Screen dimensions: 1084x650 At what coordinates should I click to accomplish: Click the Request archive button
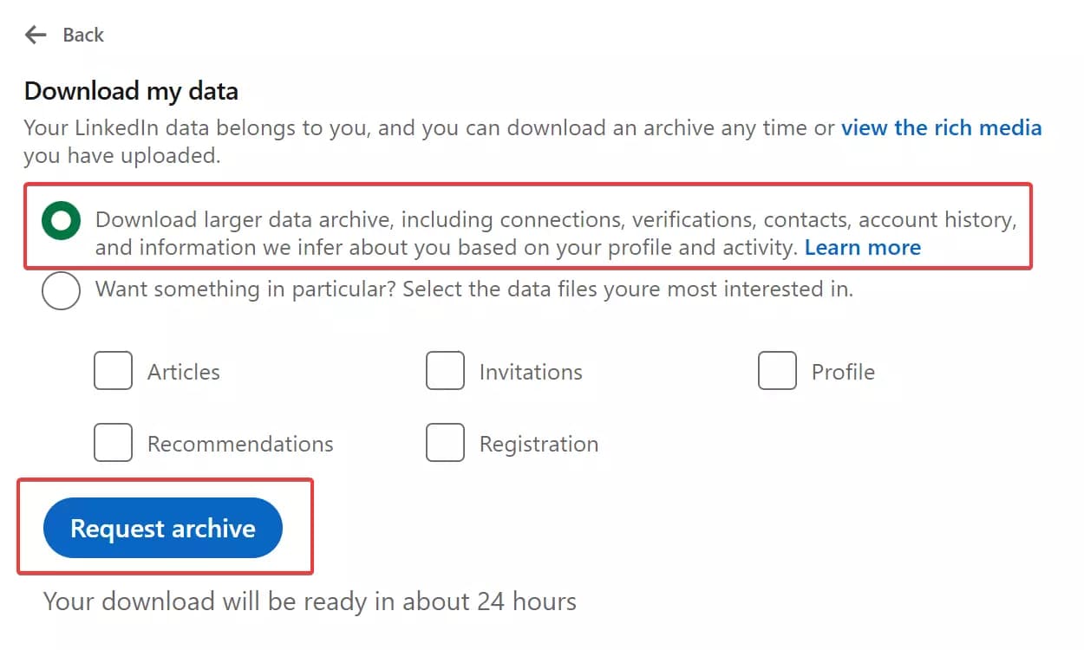pyautogui.click(x=163, y=528)
